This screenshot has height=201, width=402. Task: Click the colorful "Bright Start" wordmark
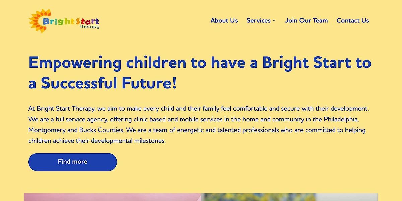coord(70,21)
